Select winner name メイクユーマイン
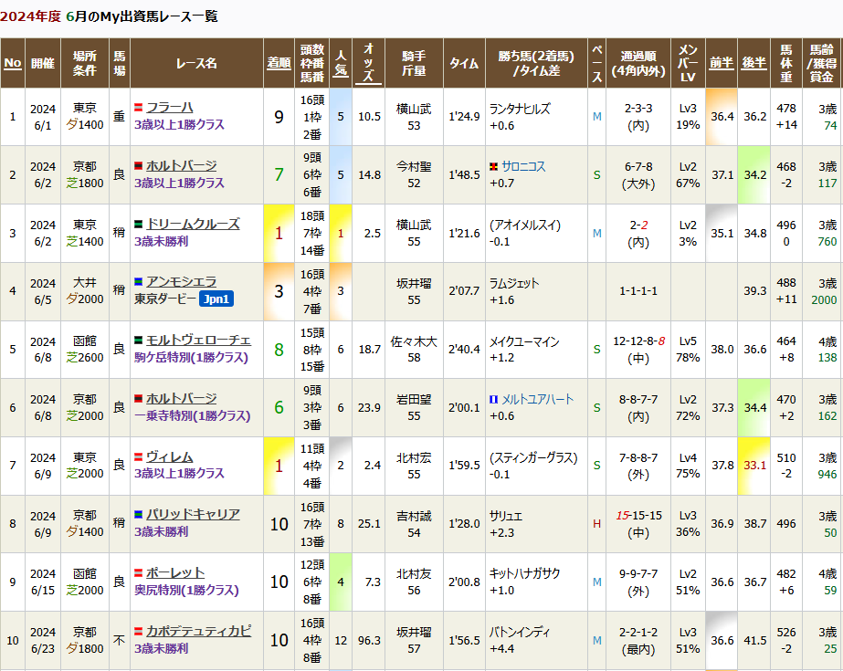 tap(524, 341)
